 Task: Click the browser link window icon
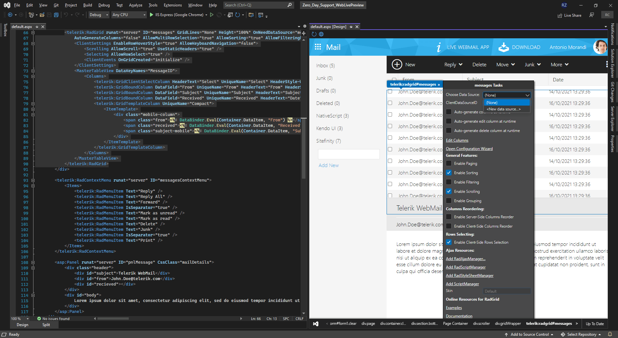(x=230, y=15)
